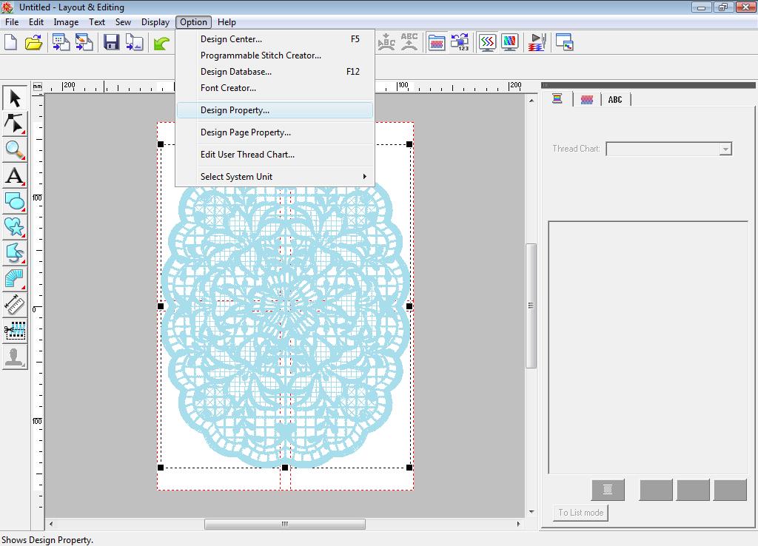Click the Stitch View monitor icon
The image size is (758, 546).
[487, 42]
